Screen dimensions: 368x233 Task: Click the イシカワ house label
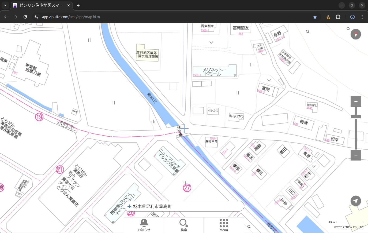(213, 110)
